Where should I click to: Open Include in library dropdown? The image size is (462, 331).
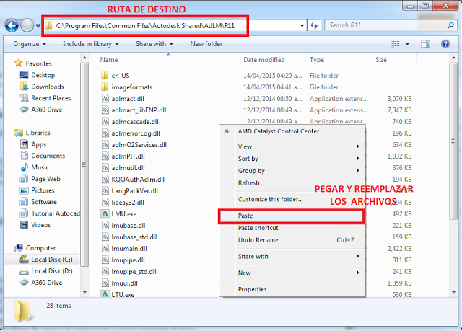click(90, 44)
